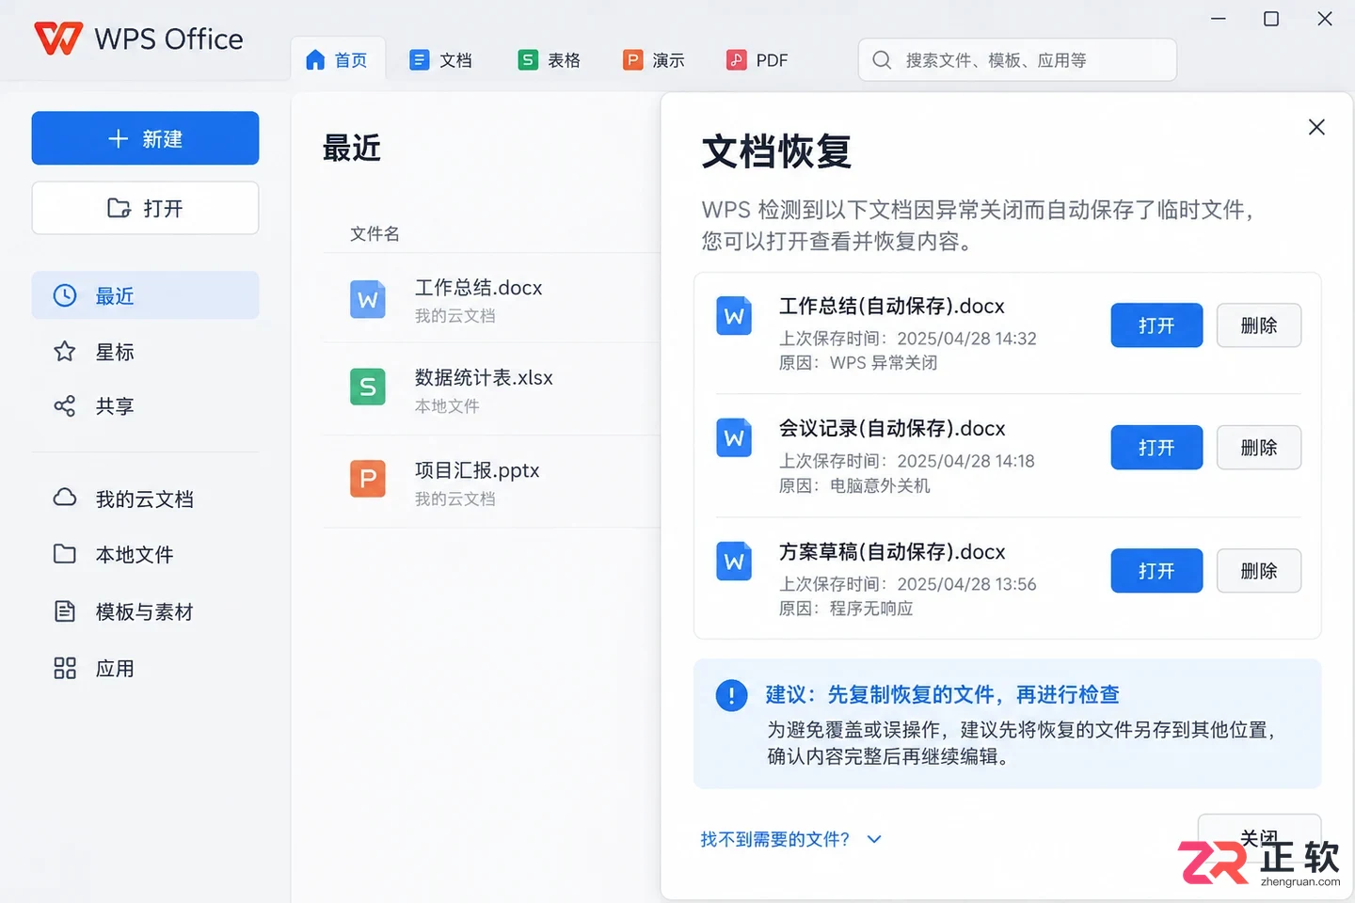Click the folder icon on 打开 button

pyautogui.click(x=119, y=208)
